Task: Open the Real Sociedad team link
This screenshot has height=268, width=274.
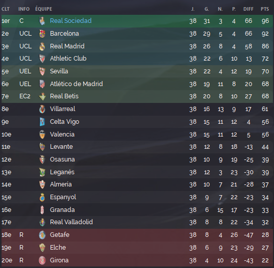Action: coord(70,21)
